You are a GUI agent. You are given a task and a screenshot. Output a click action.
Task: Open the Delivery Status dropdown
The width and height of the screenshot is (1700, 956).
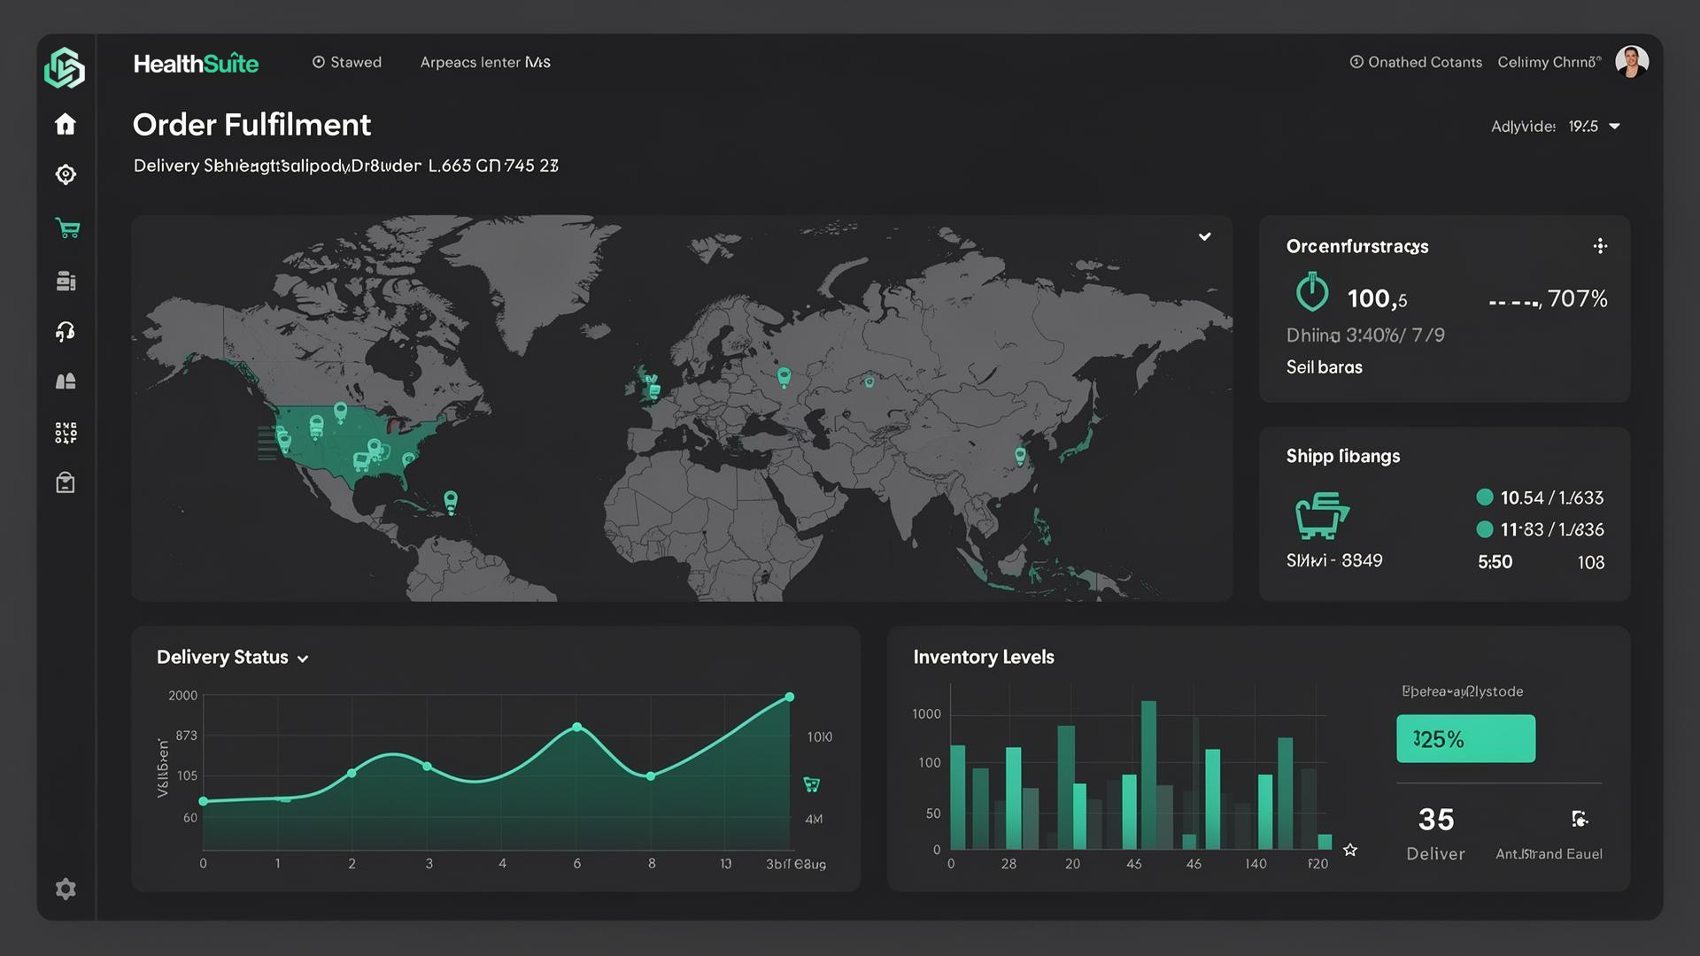[x=301, y=658]
